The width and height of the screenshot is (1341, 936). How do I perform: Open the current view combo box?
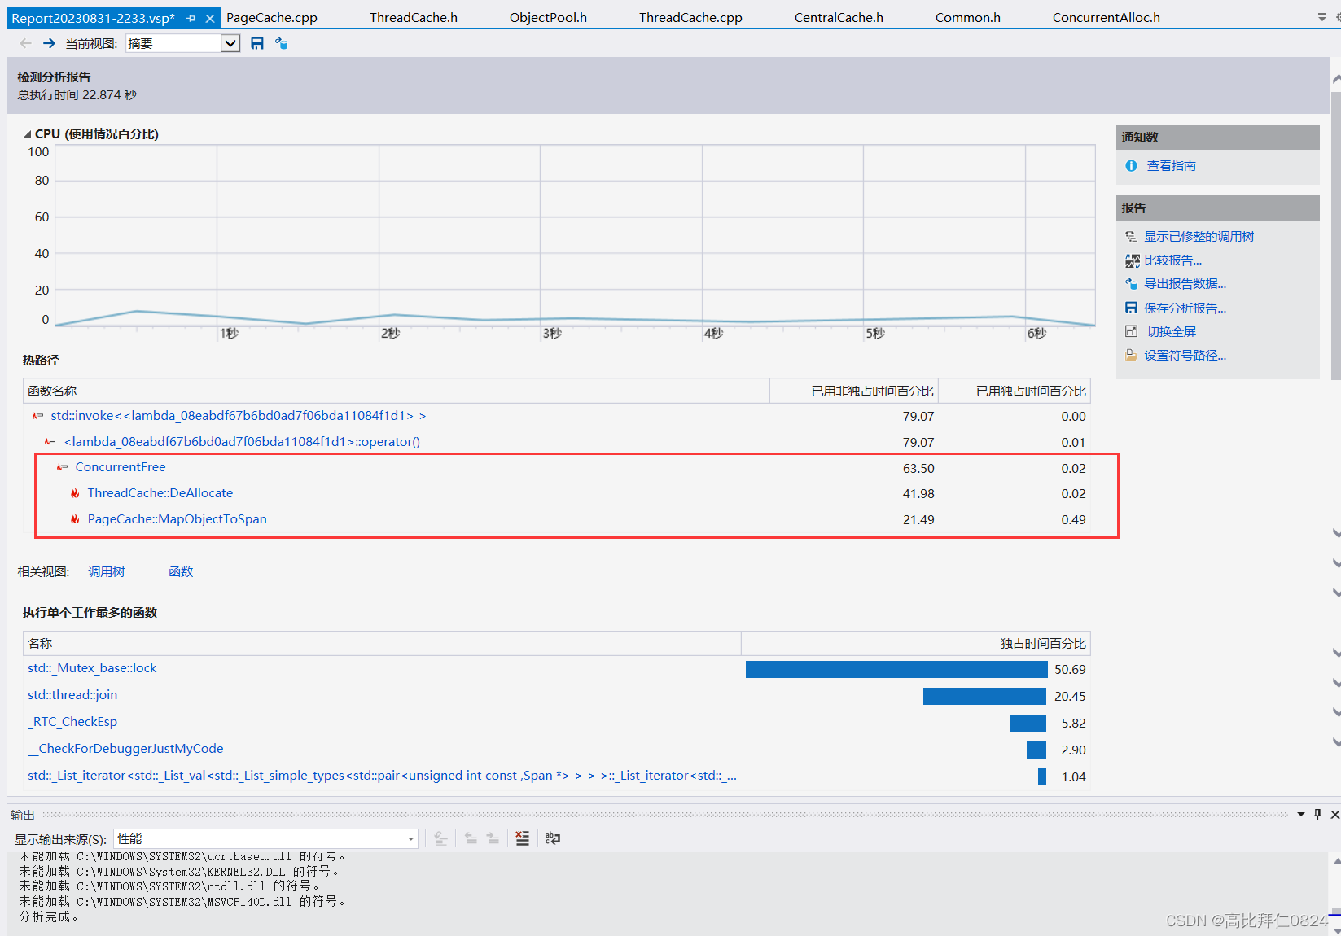(x=183, y=43)
